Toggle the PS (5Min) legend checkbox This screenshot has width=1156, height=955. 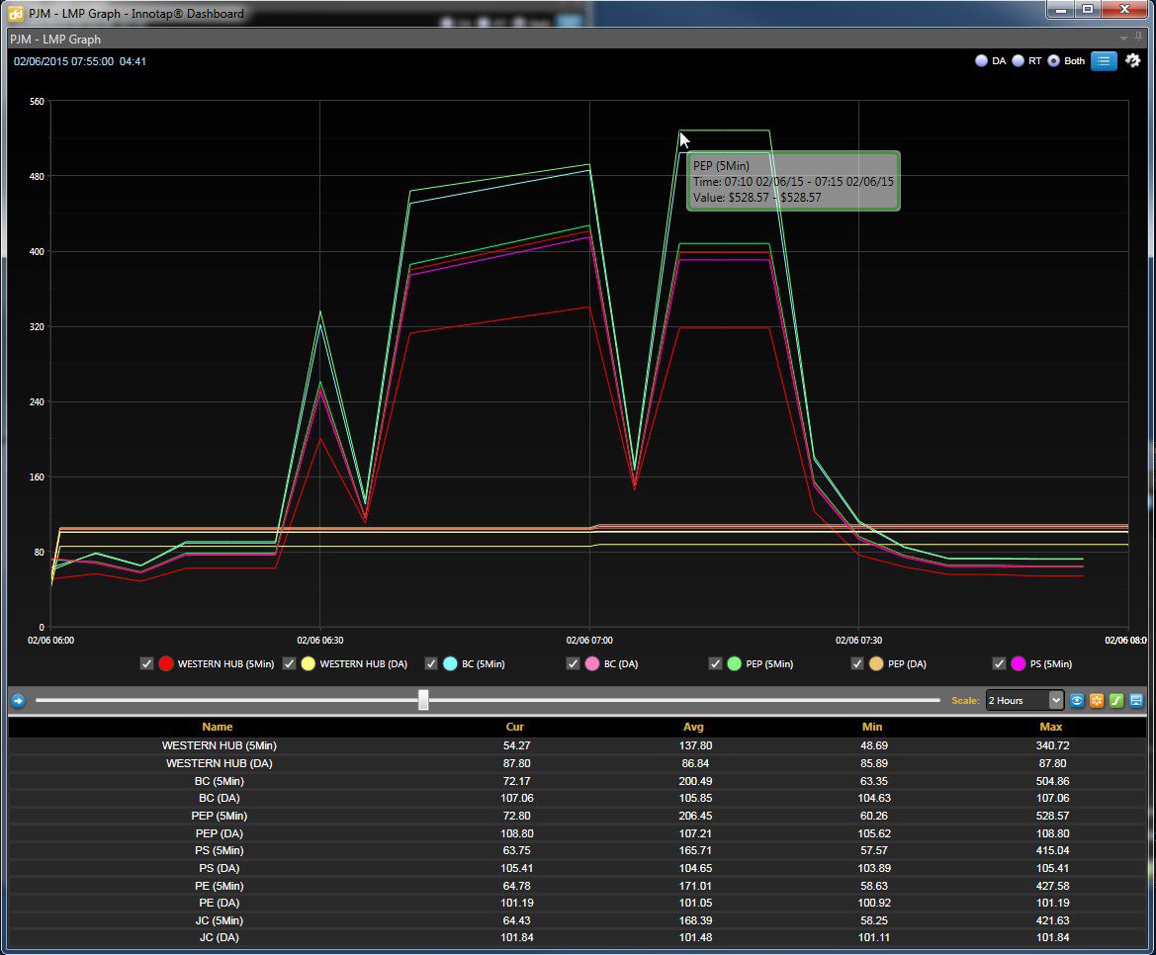(999, 664)
